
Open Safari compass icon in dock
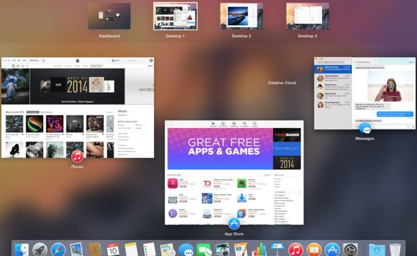click(x=58, y=249)
